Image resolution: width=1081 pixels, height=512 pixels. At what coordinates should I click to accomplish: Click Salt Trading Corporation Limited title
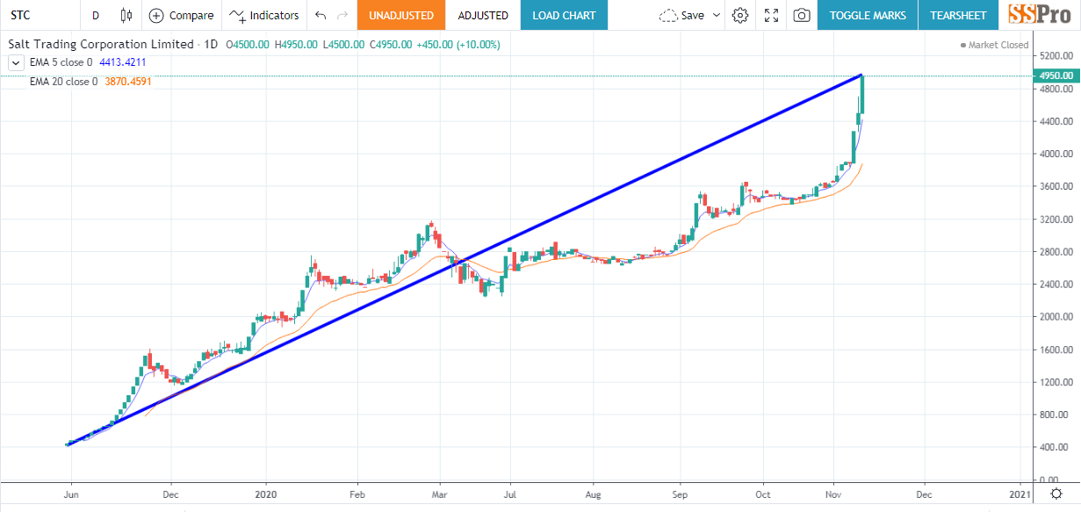[100, 44]
